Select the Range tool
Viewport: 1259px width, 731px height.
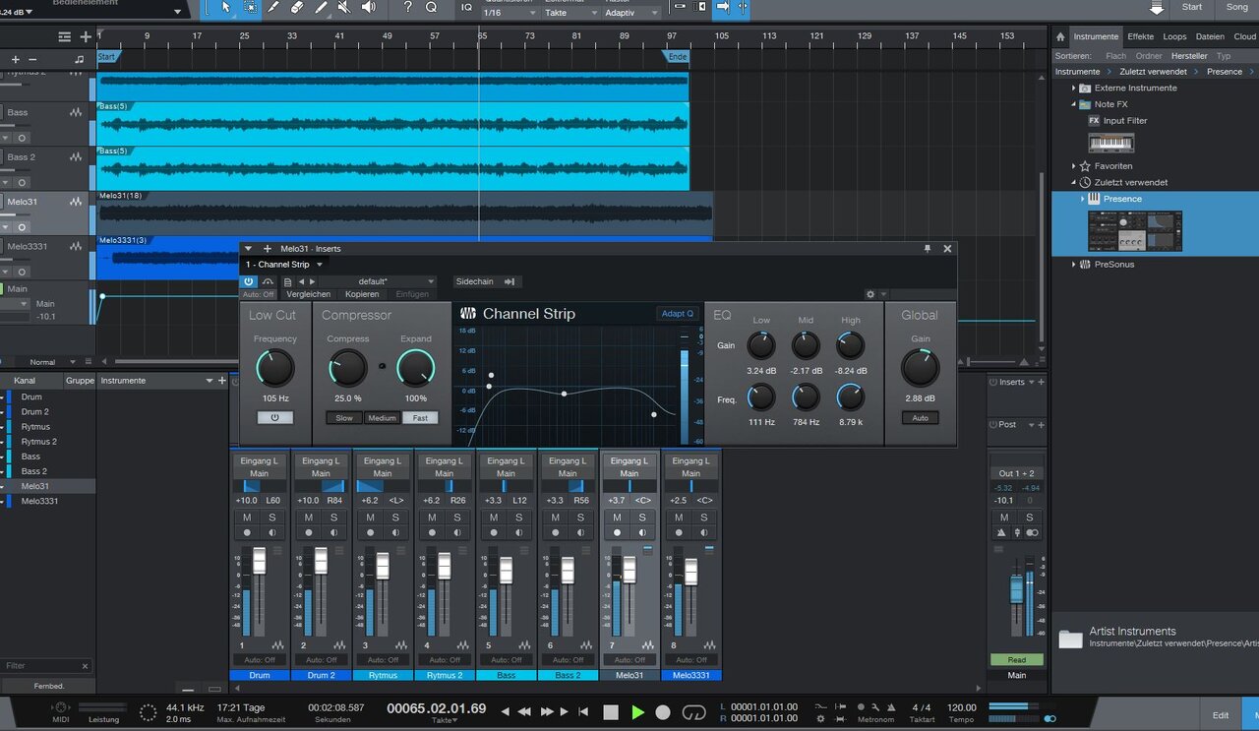[250, 7]
